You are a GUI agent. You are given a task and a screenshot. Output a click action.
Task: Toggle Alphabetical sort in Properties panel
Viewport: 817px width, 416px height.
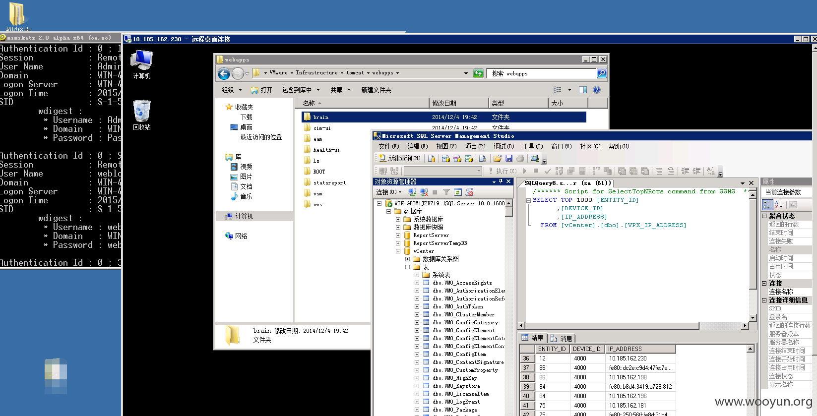pos(778,204)
